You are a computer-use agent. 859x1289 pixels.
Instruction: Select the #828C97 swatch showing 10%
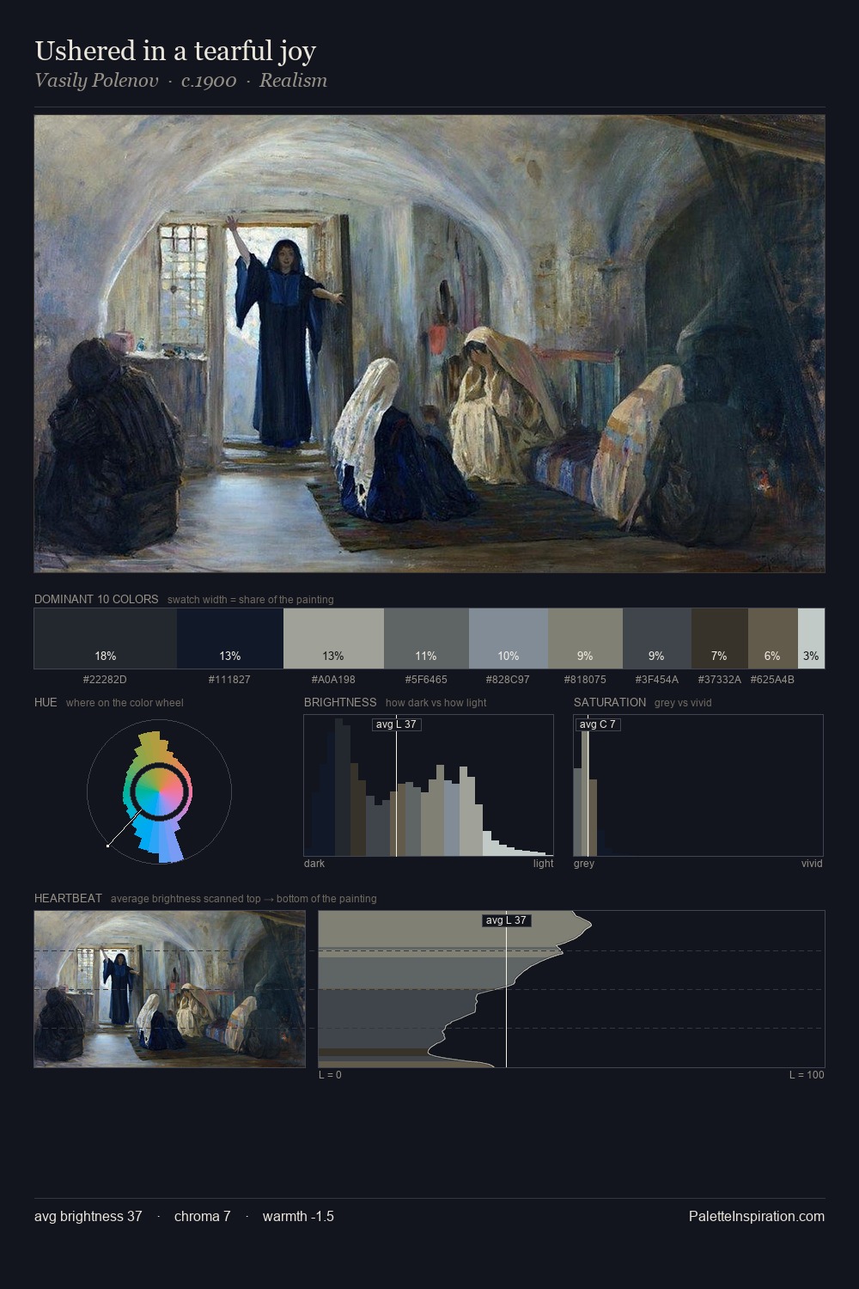[x=509, y=638]
